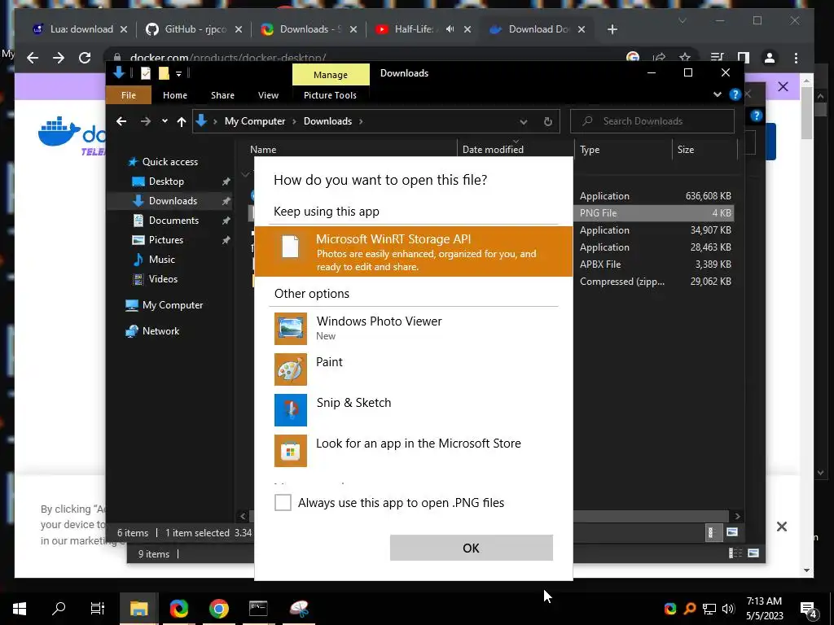The width and height of the screenshot is (834, 625).
Task: Open the File ribbon tab
Action: [x=128, y=95]
